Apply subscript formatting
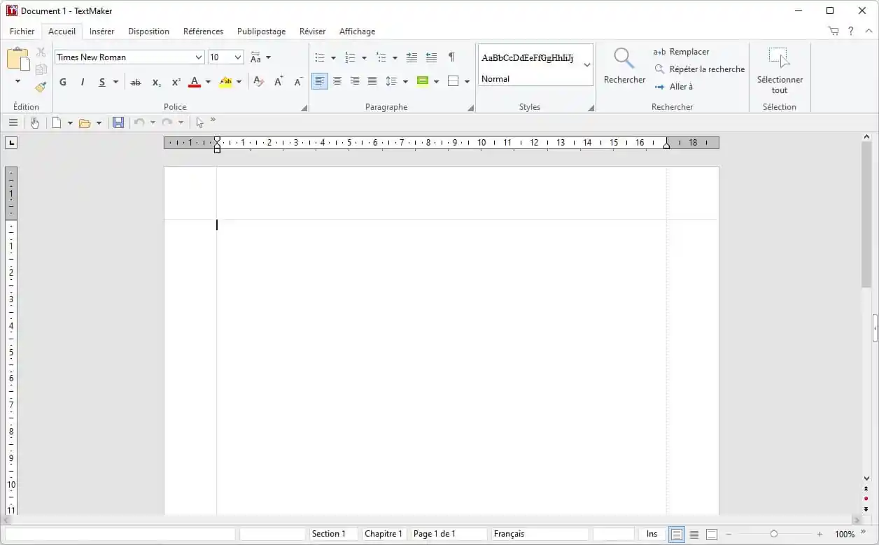The width and height of the screenshot is (879, 545). (156, 82)
